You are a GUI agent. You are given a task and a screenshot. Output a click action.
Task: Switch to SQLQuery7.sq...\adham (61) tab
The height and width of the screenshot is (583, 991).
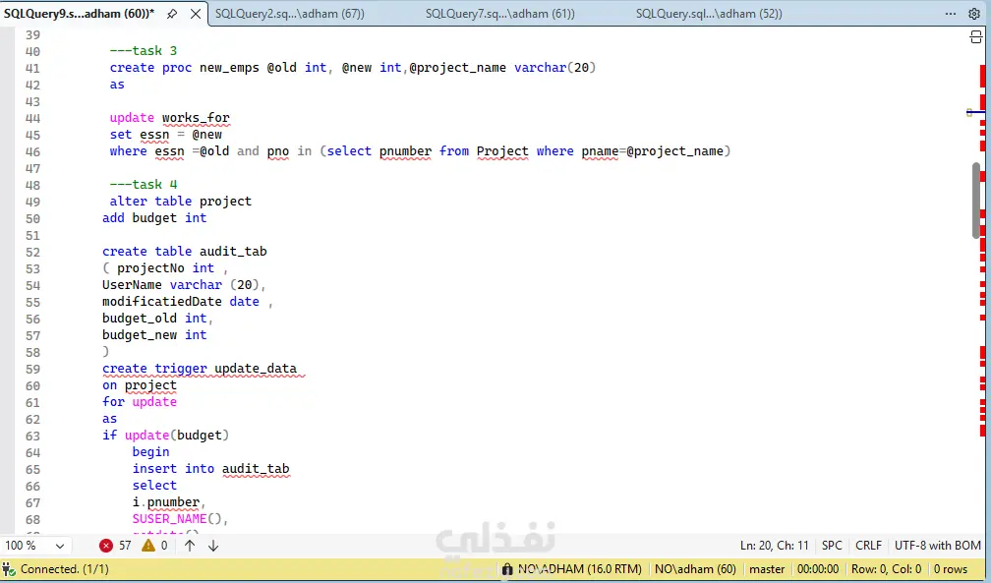click(499, 14)
